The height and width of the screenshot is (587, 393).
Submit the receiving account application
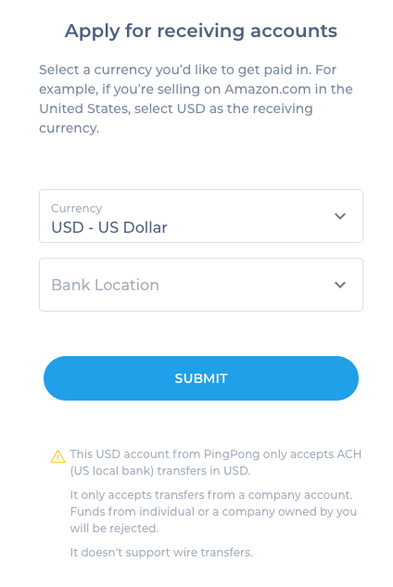pos(201,378)
